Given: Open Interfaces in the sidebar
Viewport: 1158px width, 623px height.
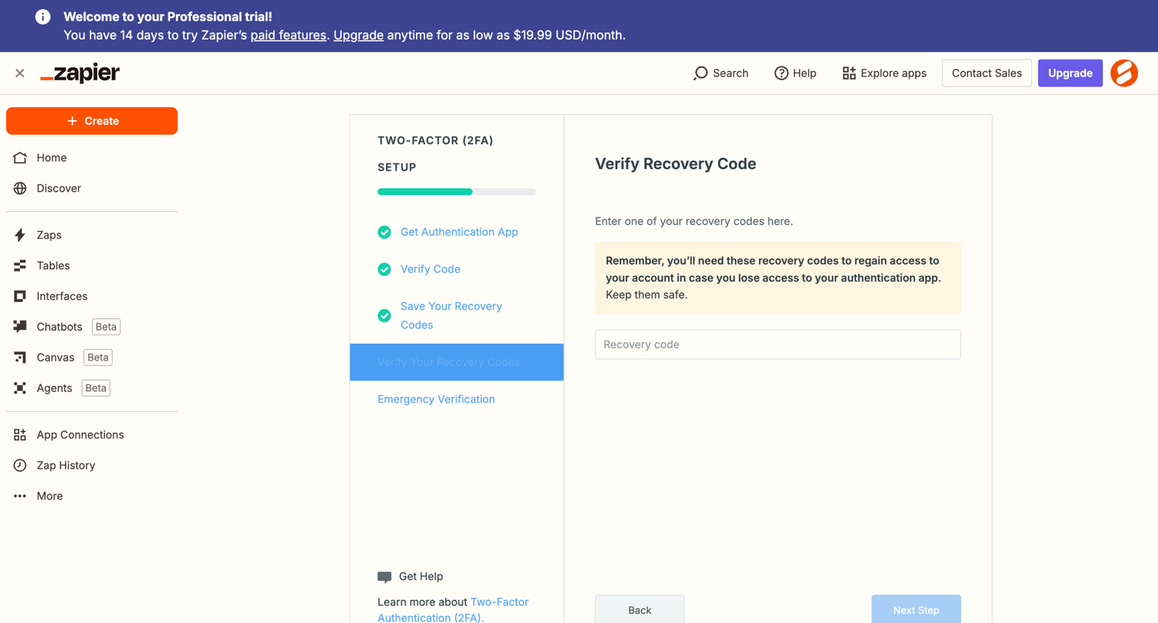Looking at the screenshot, I should (92, 296).
